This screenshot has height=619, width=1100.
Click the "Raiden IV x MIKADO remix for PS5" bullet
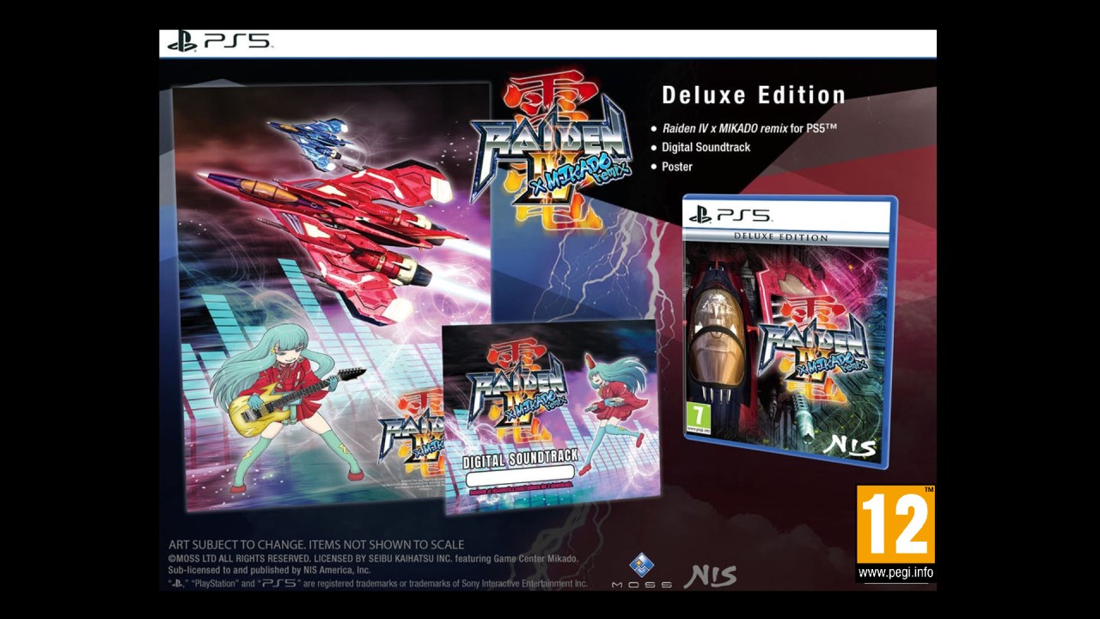[x=749, y=128]
